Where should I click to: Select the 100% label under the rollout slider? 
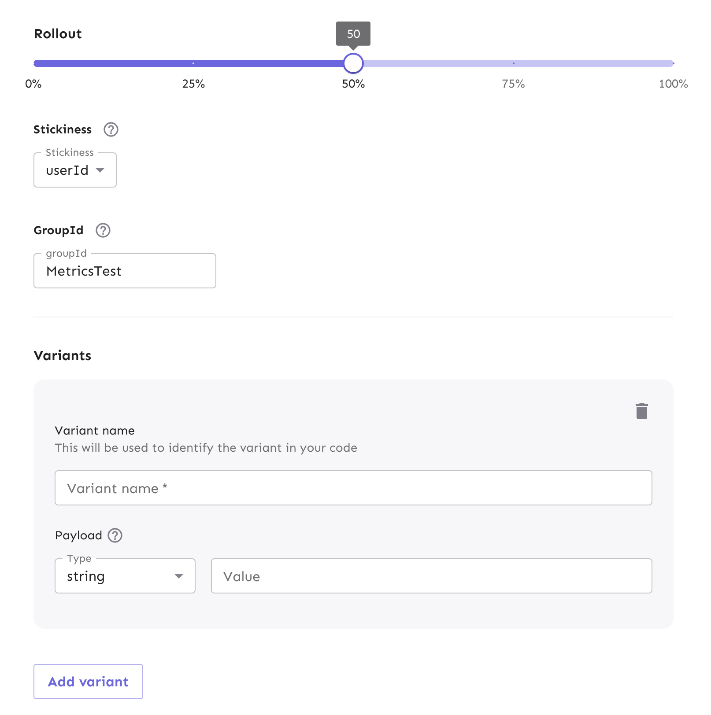pyautogui.click(x=673, y=84)
